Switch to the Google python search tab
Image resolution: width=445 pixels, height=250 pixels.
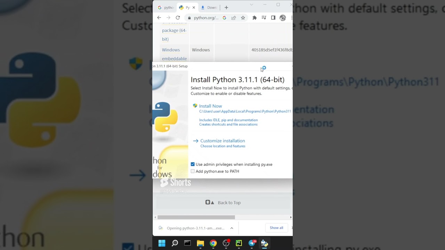pyautogui.click(x=165, y=7)
